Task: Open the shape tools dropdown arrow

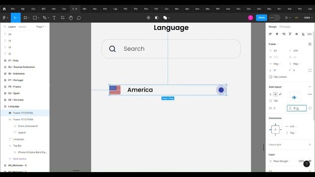Action: click(x=38, y=18)
